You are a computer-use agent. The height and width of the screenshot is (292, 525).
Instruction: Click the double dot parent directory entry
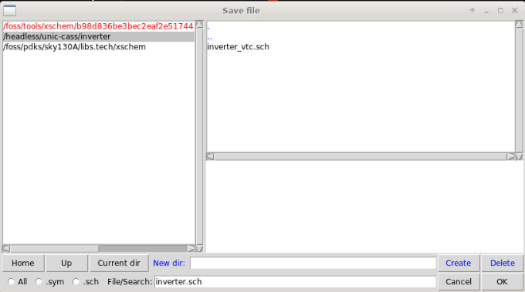(x=209, y=38)
